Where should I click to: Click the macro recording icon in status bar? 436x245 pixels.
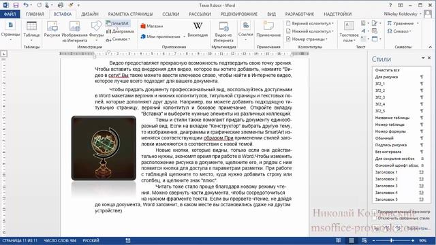click(128, 240)
